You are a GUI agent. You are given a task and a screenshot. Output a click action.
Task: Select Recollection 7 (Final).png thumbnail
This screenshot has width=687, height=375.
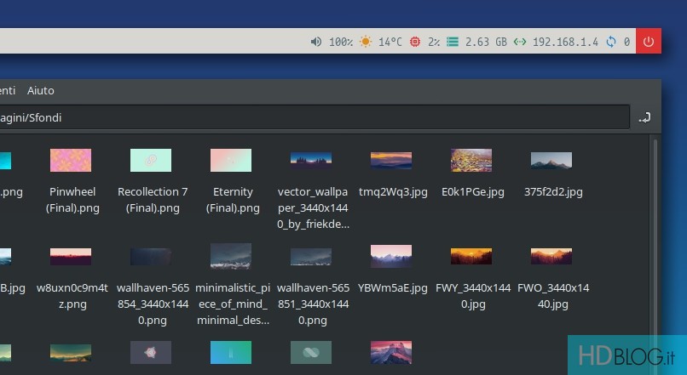tap(151, 160)
